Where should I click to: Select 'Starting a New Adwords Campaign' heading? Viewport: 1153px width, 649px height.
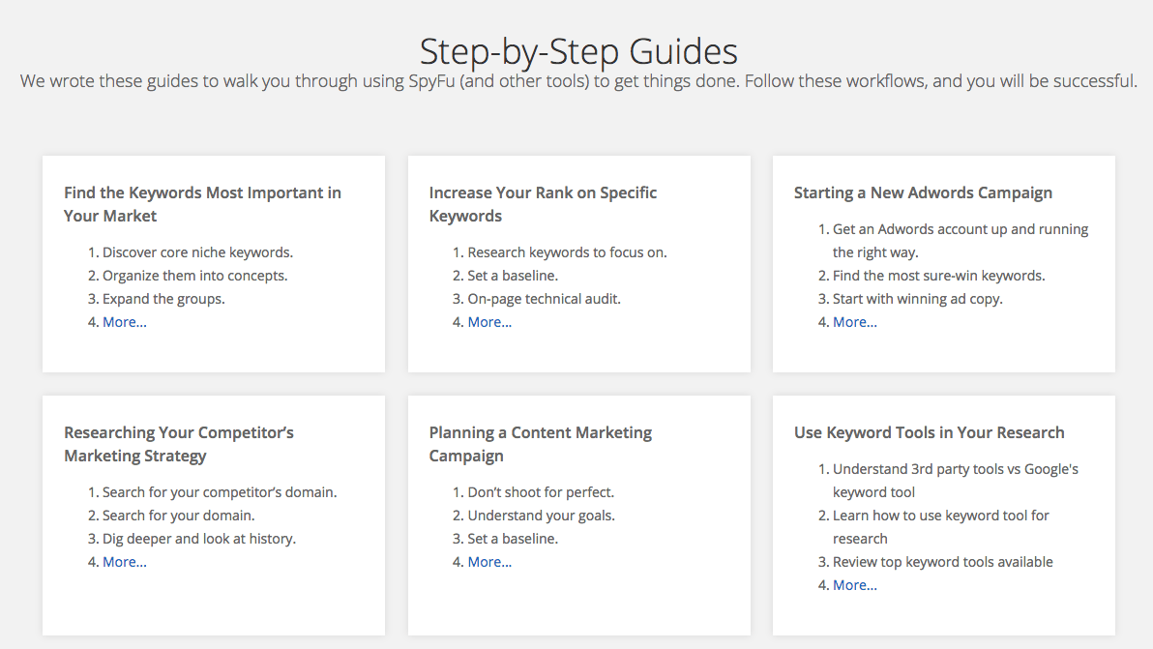[923, 192]
